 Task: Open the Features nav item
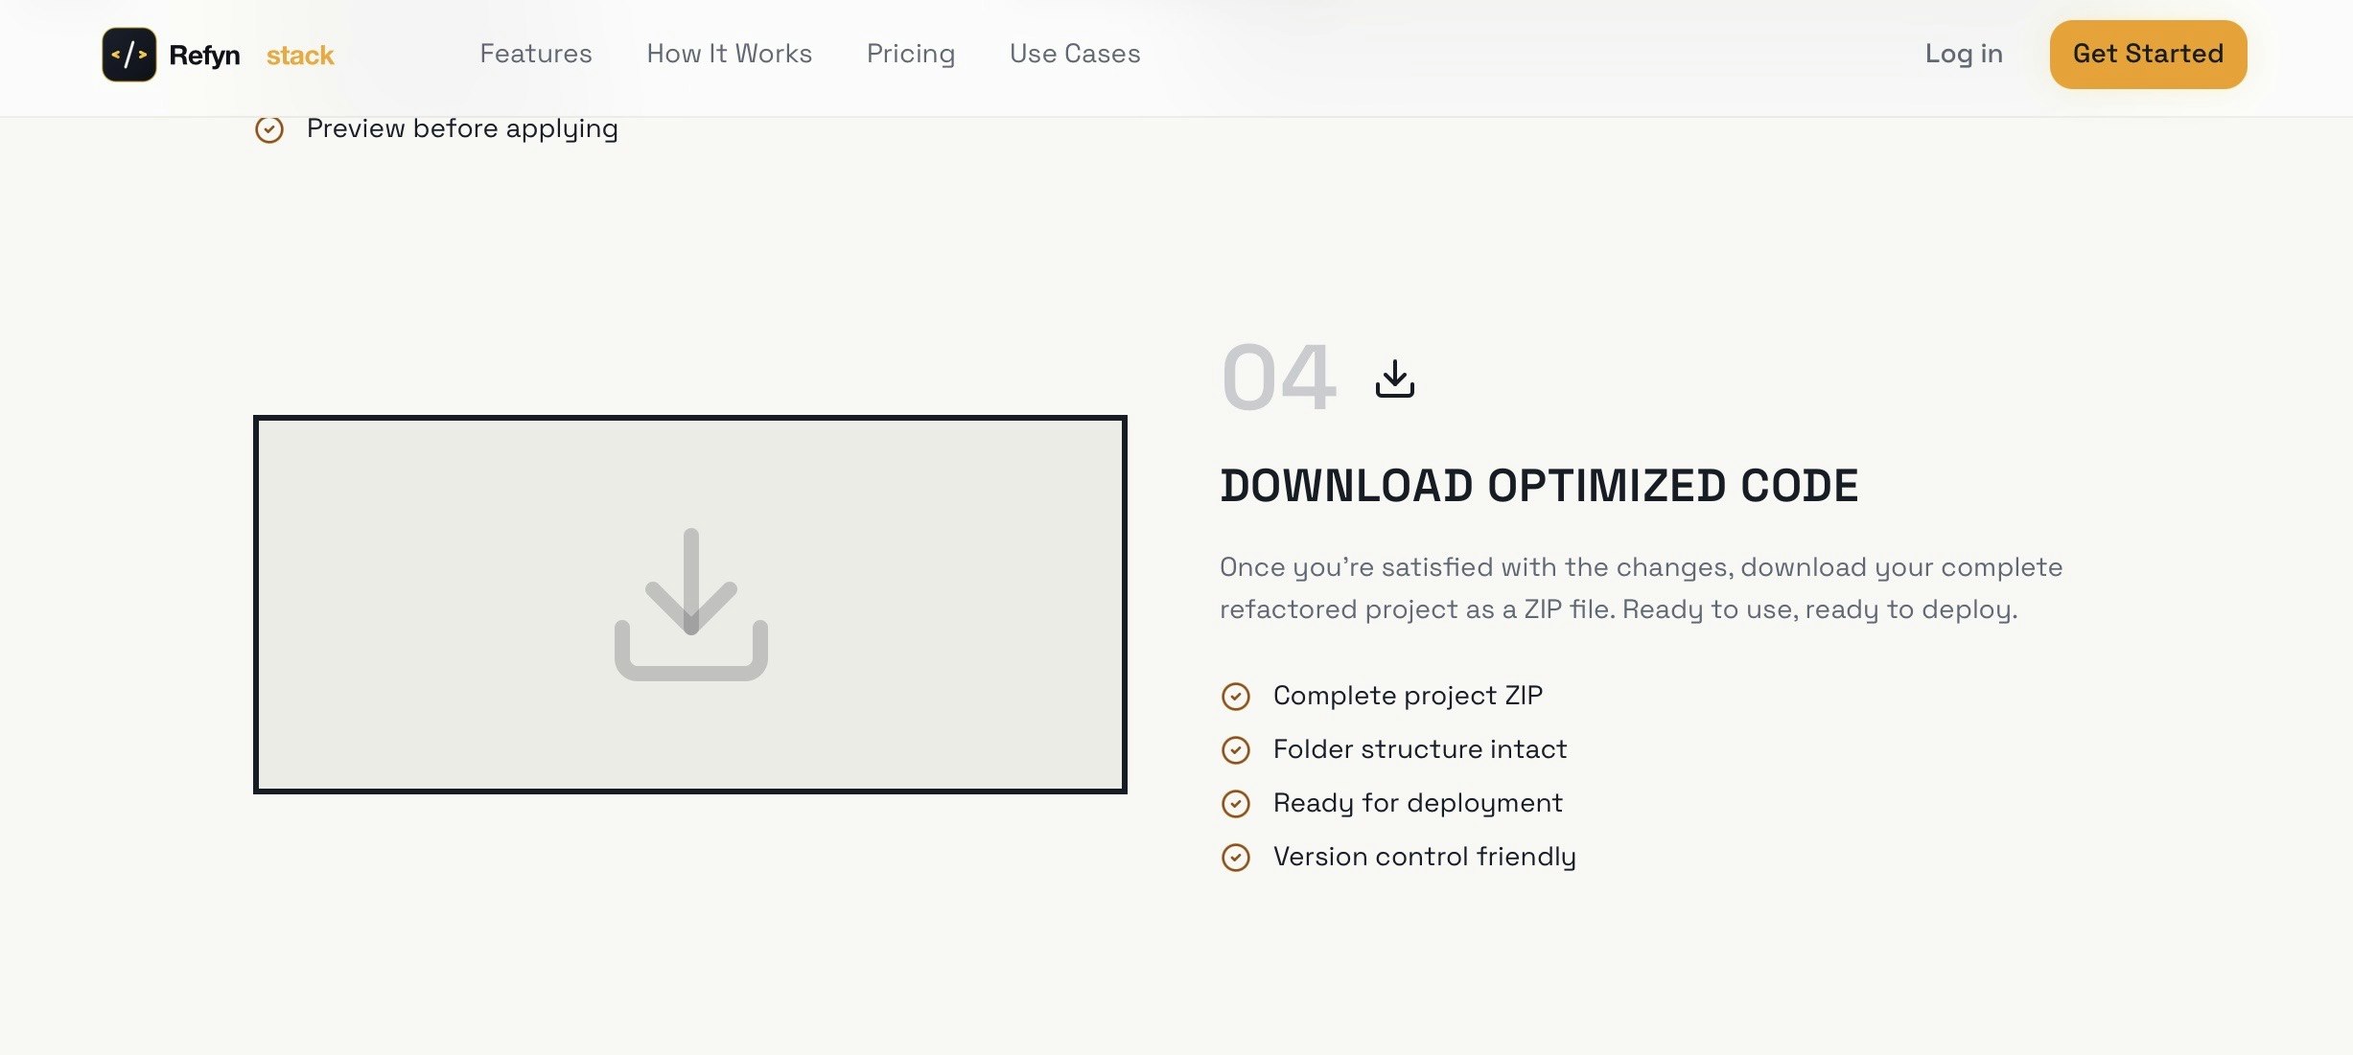click(535, 54)
